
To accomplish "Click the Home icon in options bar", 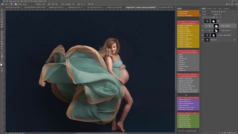I will tap(3, 4).
